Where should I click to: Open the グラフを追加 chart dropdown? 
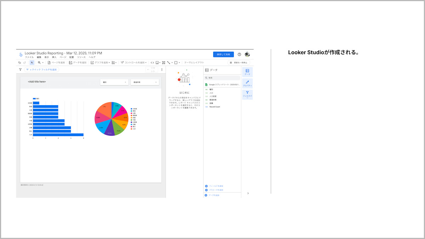[100, 63]
